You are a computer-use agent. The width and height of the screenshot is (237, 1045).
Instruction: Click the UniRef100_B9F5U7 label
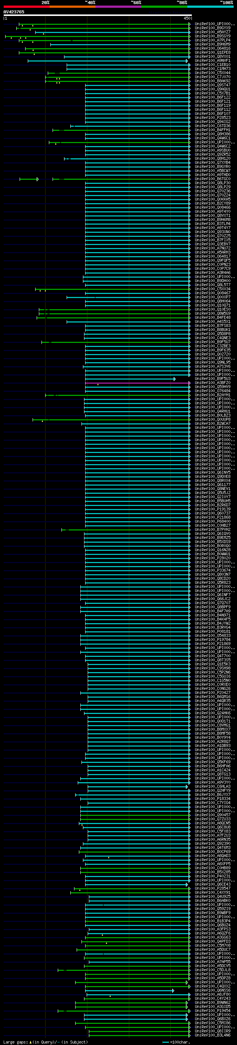[x=213, y=342]
